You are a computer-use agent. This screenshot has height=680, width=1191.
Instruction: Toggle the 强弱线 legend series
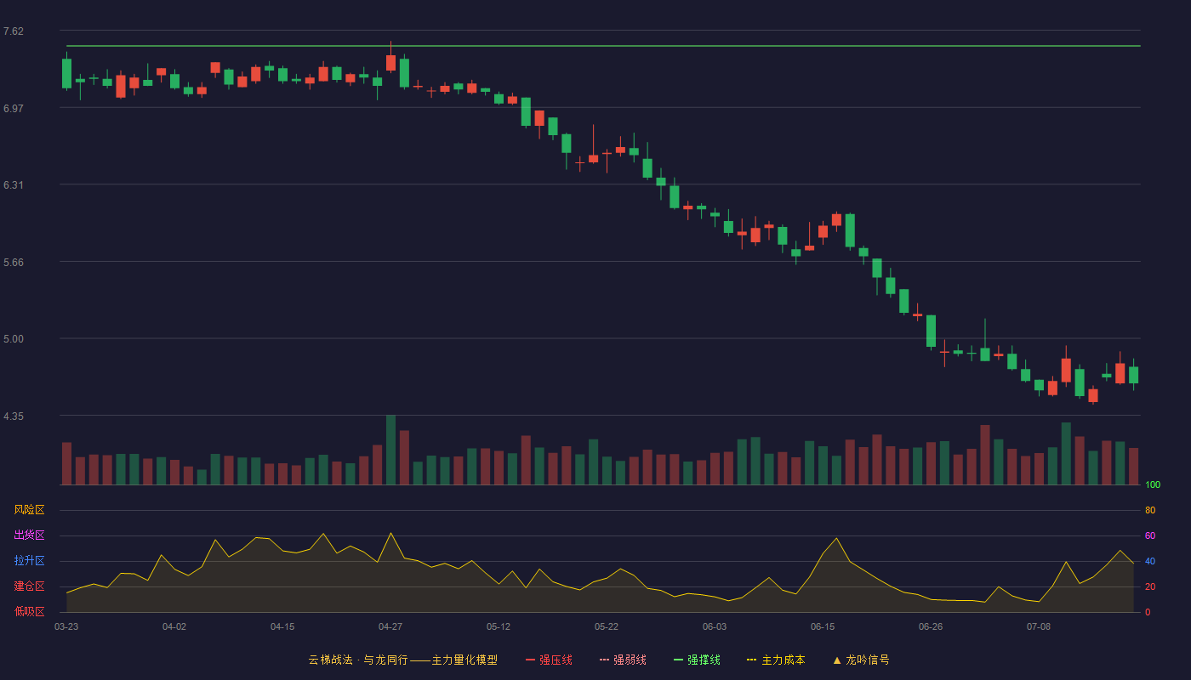(623, 660)
